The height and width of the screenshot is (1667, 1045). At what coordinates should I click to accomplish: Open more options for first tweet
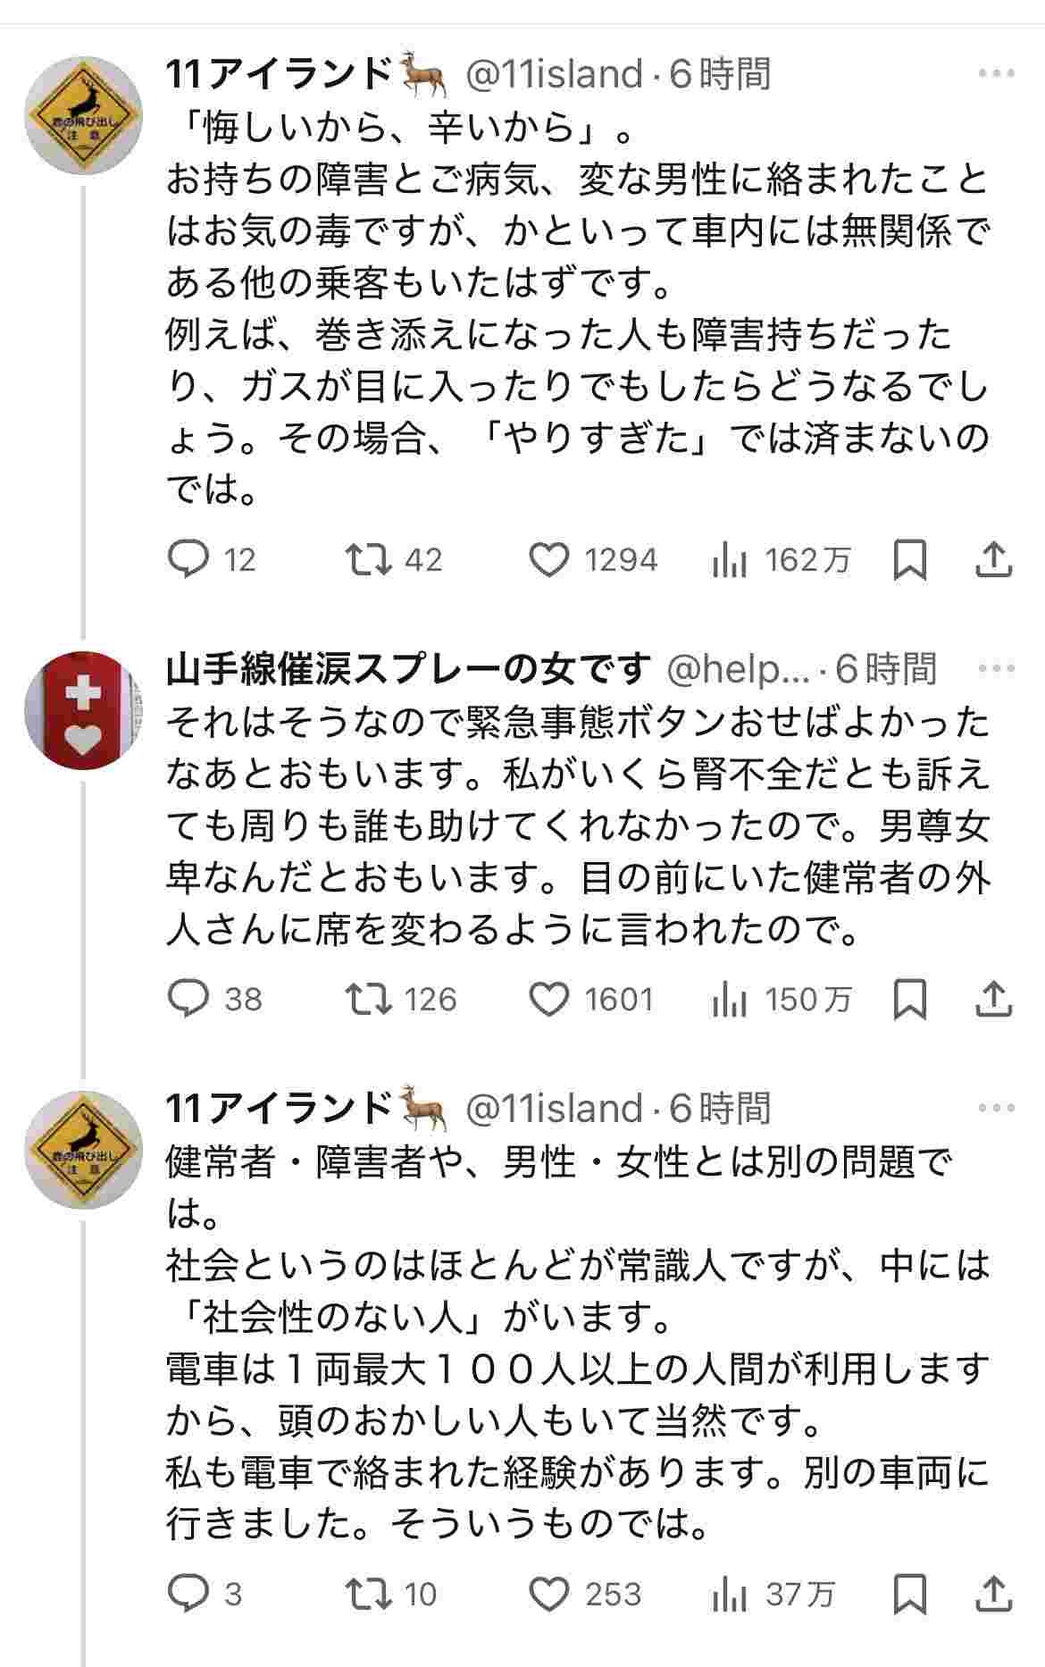pyautogui.click(x=996, y=73)
